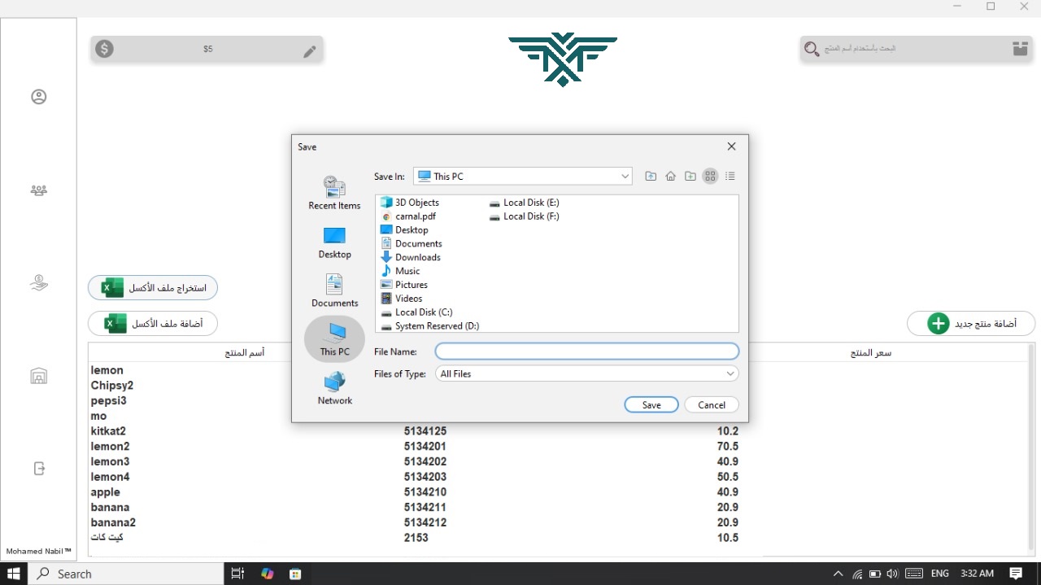Click the pencil edit icon beside $5

coord(309,52)
